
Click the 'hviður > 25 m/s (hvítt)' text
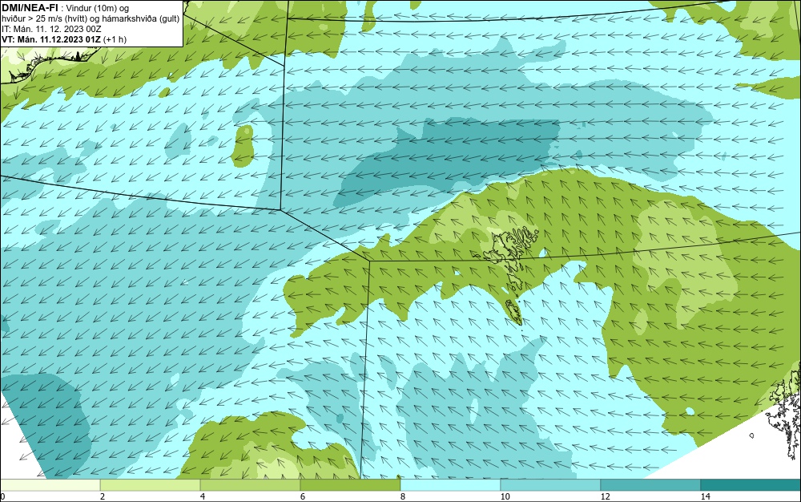43,19
